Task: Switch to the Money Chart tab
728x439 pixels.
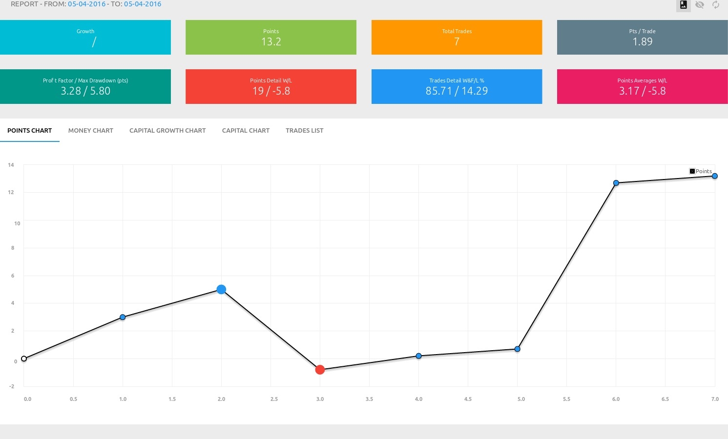Action: pos(91,131)
